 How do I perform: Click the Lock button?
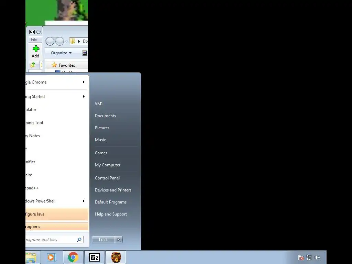(x=103, y=240)
